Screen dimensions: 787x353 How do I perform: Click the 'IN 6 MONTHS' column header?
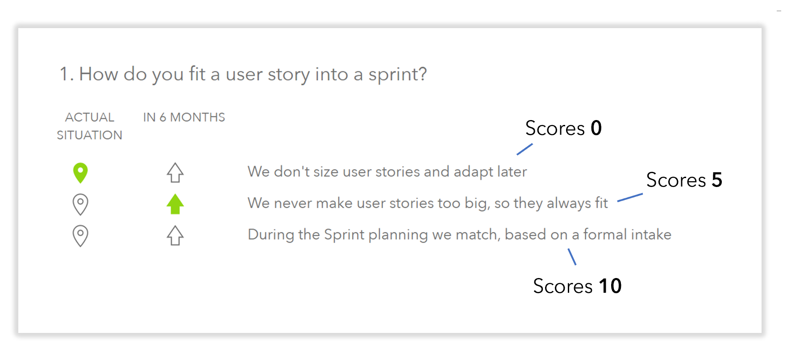[x=184, y=117]
